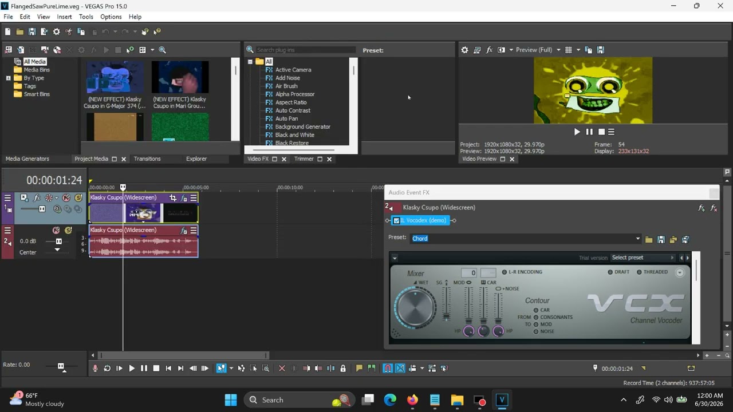733x412 pixels.
Task: Expand the By Type media tree node
Action: [9, 78]
